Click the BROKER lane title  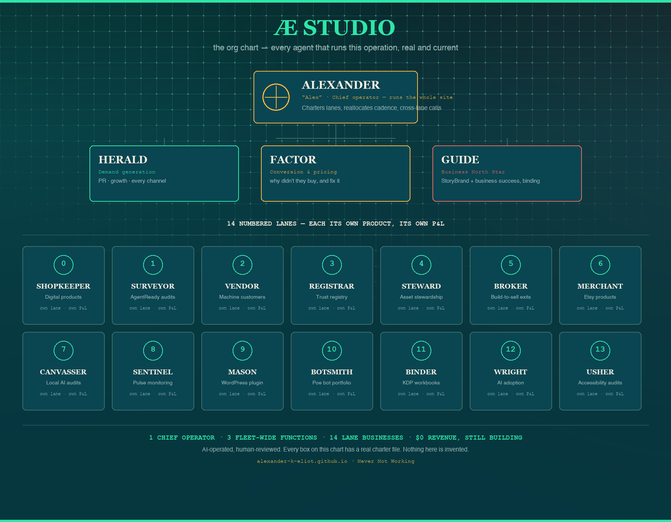click(511, 286)
